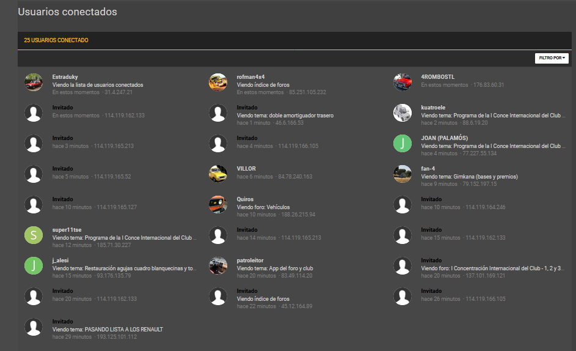Click Viendo la lista de usuarios conectados
The height and width of the screenshot is (351, 576).
pos(98,85)
